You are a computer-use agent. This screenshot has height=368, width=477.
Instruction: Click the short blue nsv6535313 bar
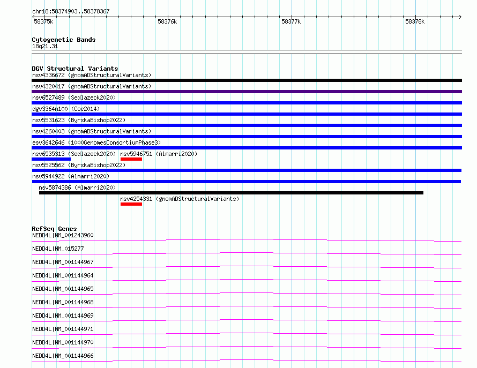[x=51, y=159]
